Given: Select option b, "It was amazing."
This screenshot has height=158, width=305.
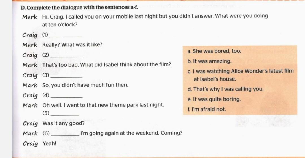Looking at the screenshot, I should pos(209,61).
